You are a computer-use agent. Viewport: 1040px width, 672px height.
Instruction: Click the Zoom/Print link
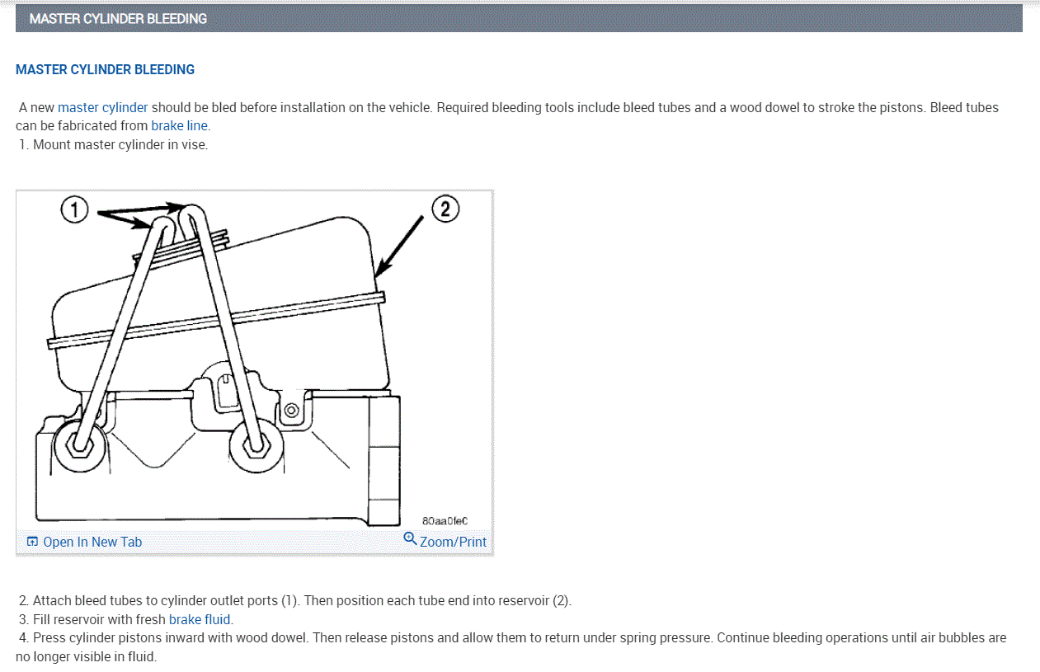(453, 542)
